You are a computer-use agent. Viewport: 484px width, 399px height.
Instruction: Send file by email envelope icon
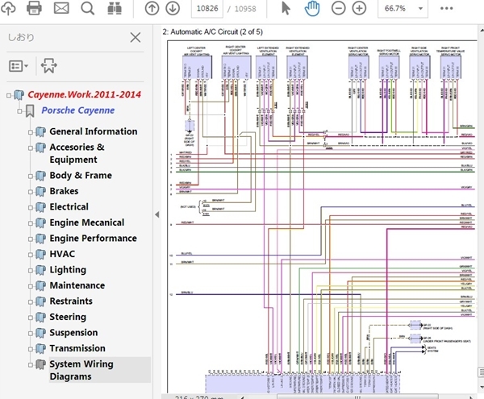tap(60, 9)
